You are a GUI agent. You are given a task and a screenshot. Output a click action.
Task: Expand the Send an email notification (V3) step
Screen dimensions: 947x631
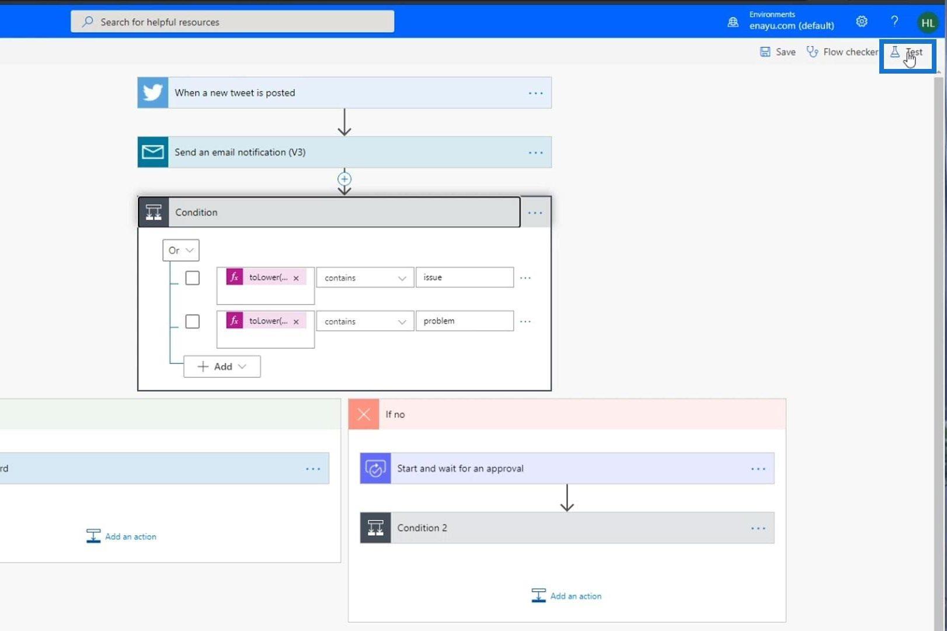click(344, 152)
